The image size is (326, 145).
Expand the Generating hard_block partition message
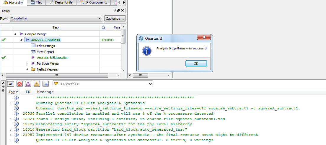coord(11,130)
